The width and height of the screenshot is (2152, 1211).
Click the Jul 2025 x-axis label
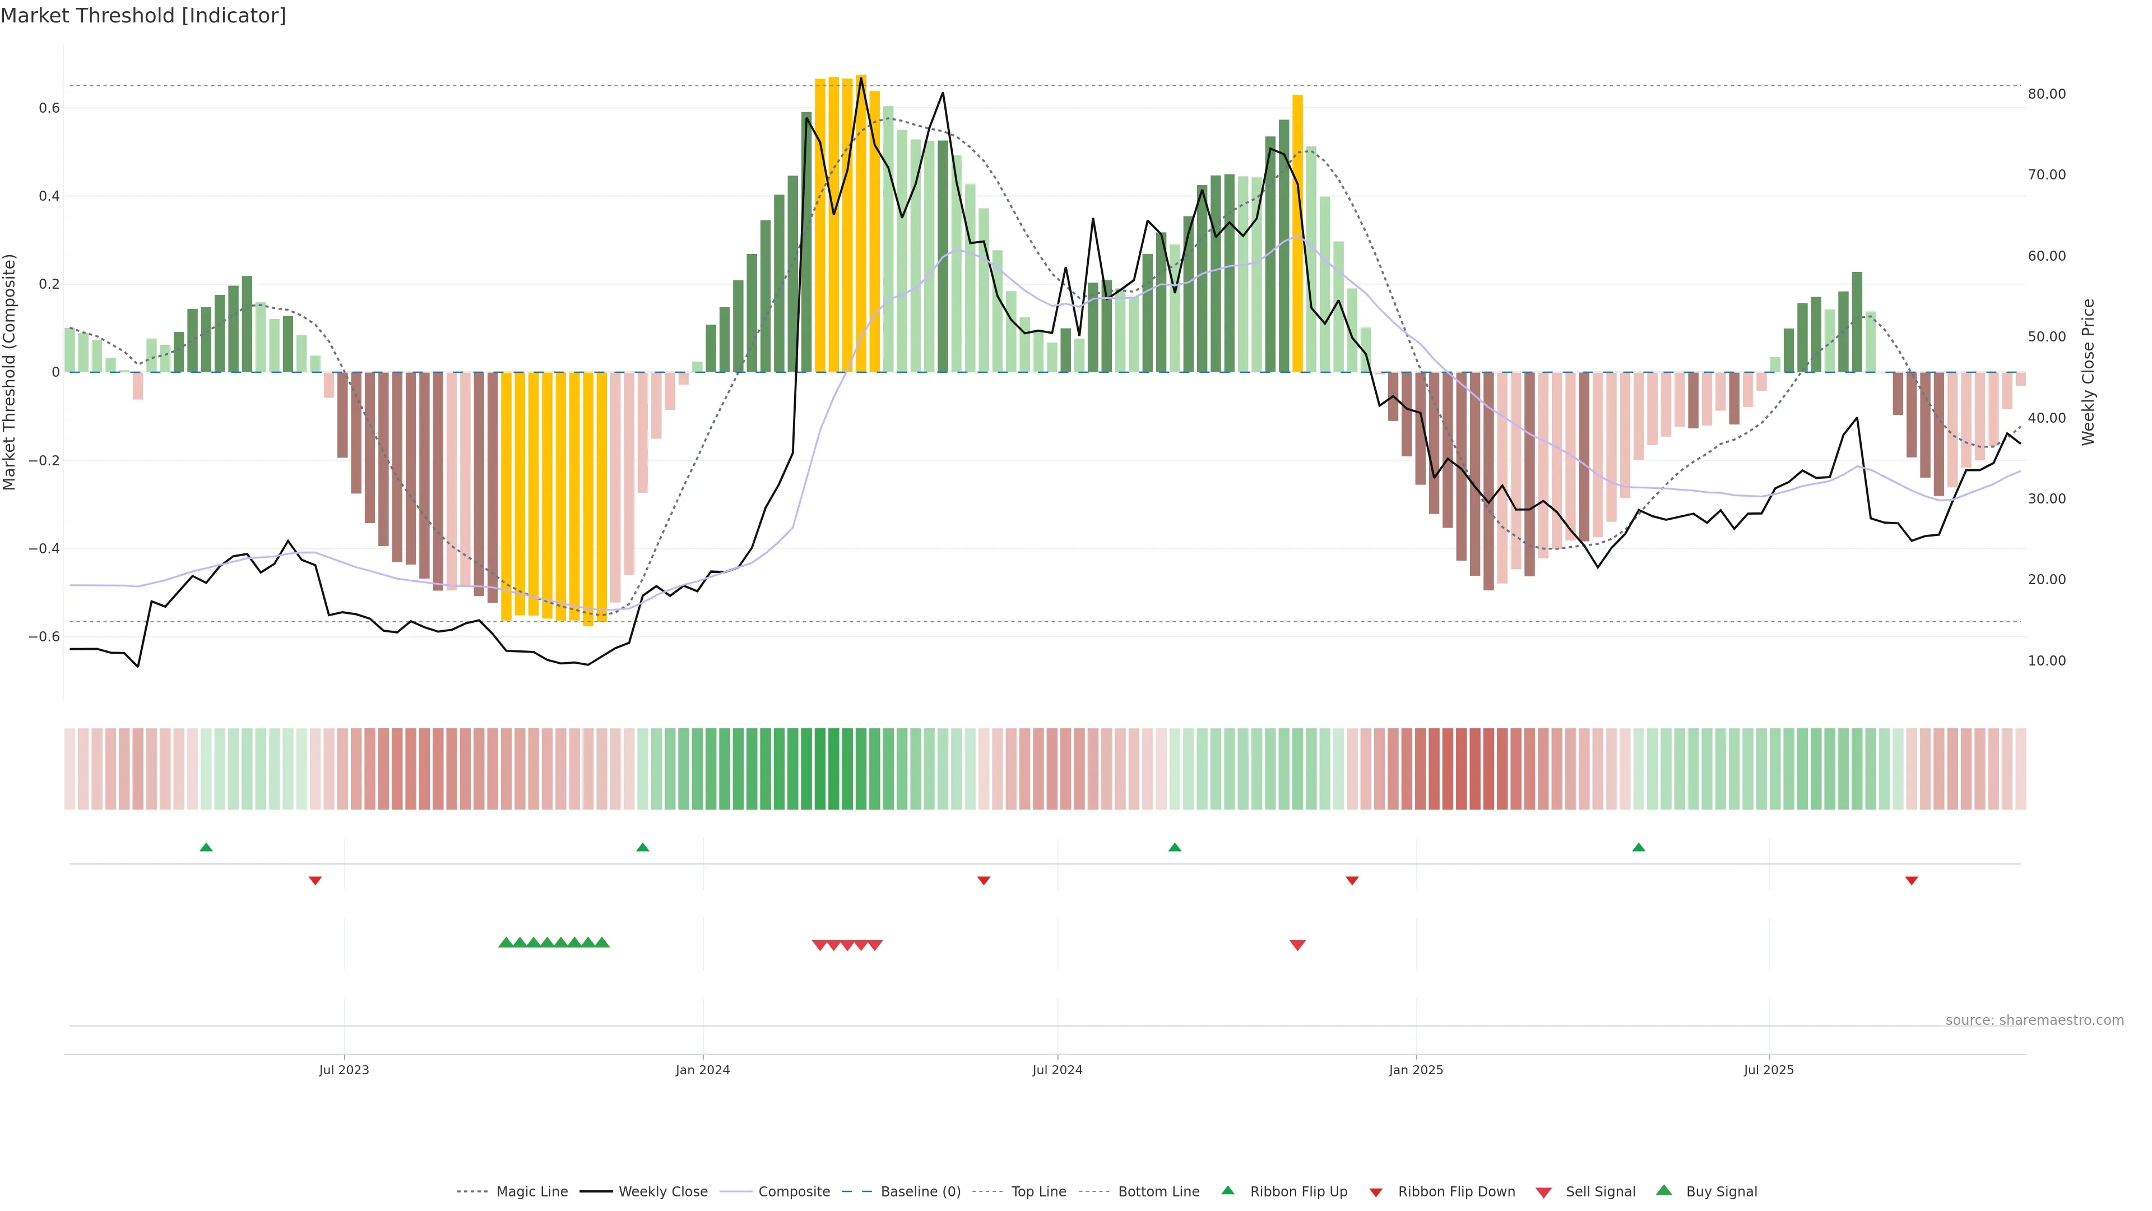click(x=1769, y=1070)
